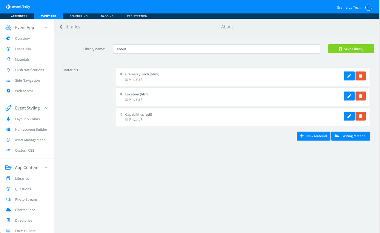Add an Existing Material
Viewport: 380px width, 233px height.
pyautogui.click(x=350, y=136)
